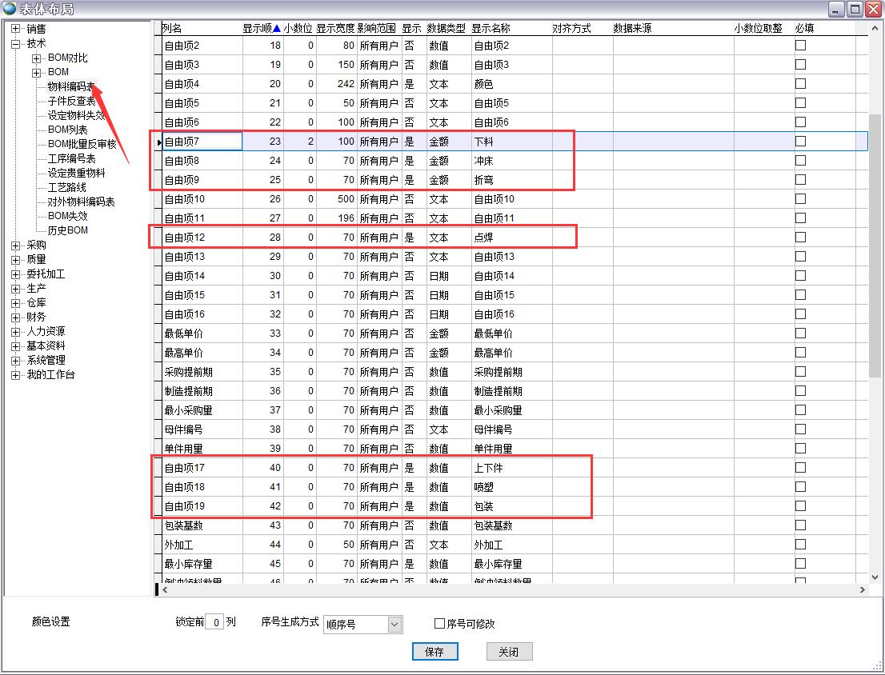Screen dimensions: 885x675
Task: Click the row indicator arrow beside 自由项7
Action: [159, 142]
